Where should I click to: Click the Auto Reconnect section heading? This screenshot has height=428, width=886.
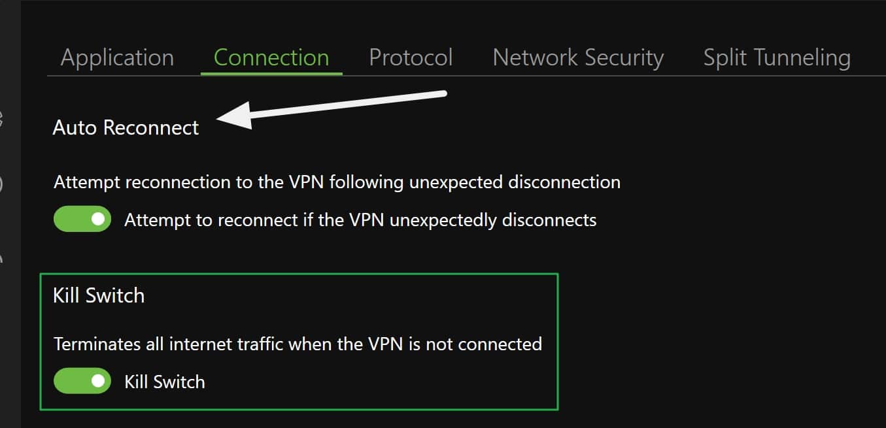(x=126, y=127)
